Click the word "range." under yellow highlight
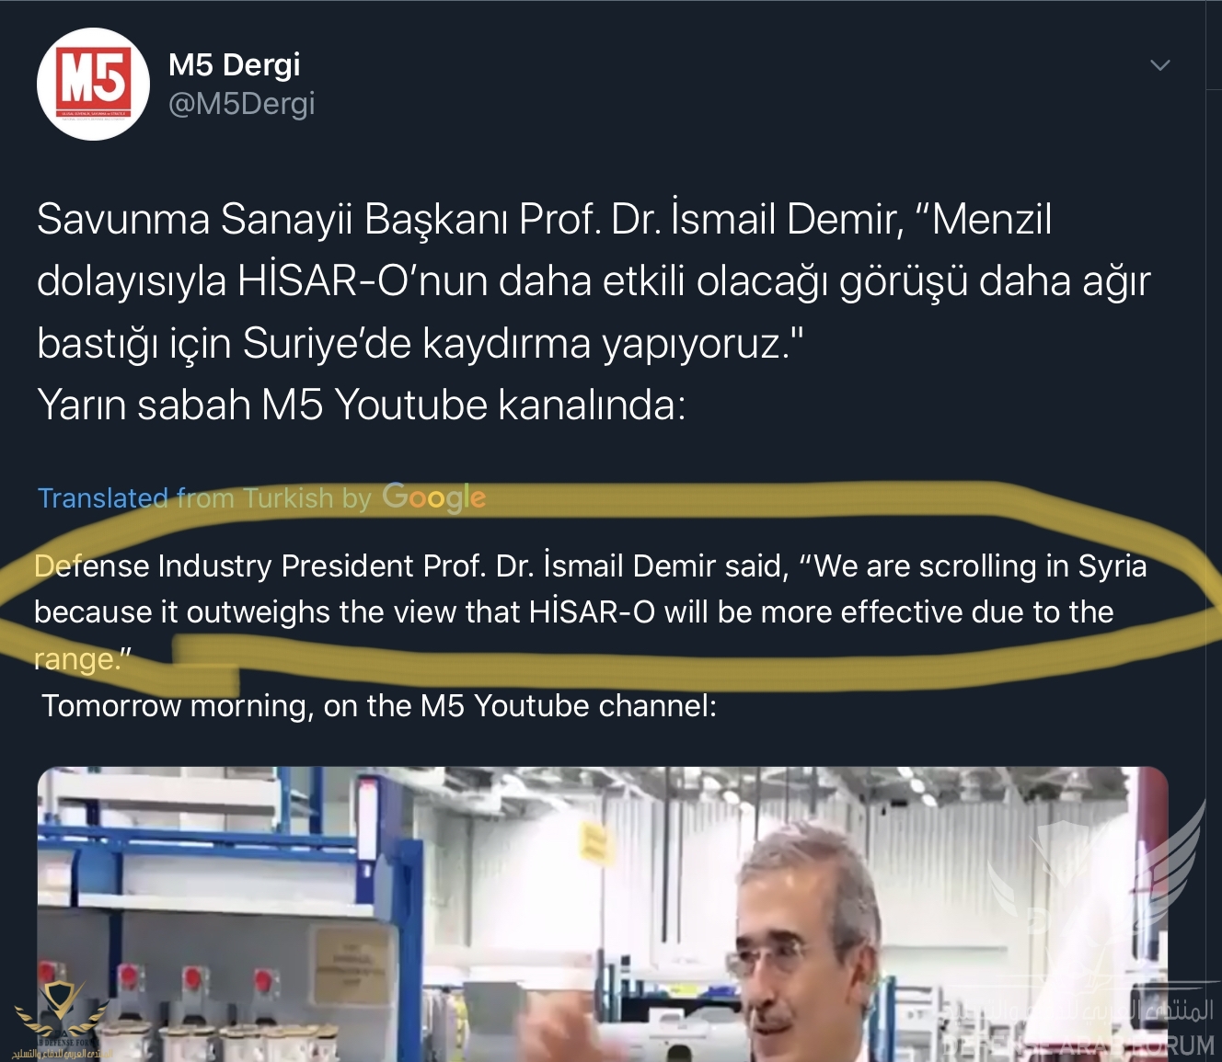The image size is (1222, 1062). coord(82,659)
